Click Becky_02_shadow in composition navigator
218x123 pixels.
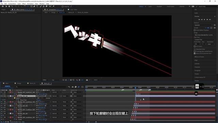[83, 12]
